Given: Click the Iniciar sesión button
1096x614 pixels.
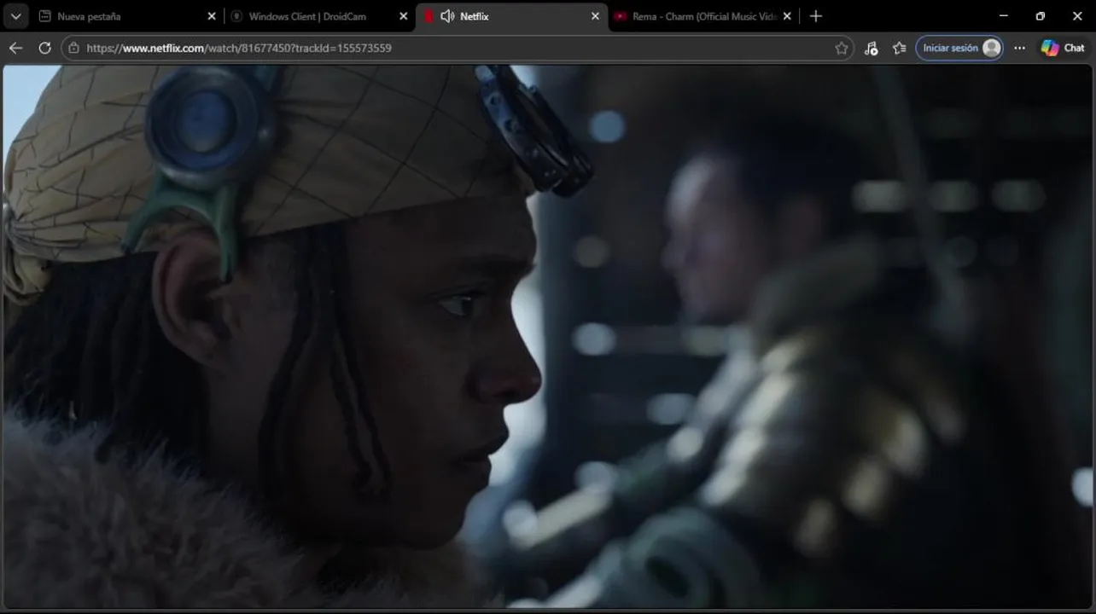Looking at the screenshot, I should tap(959, 48).
